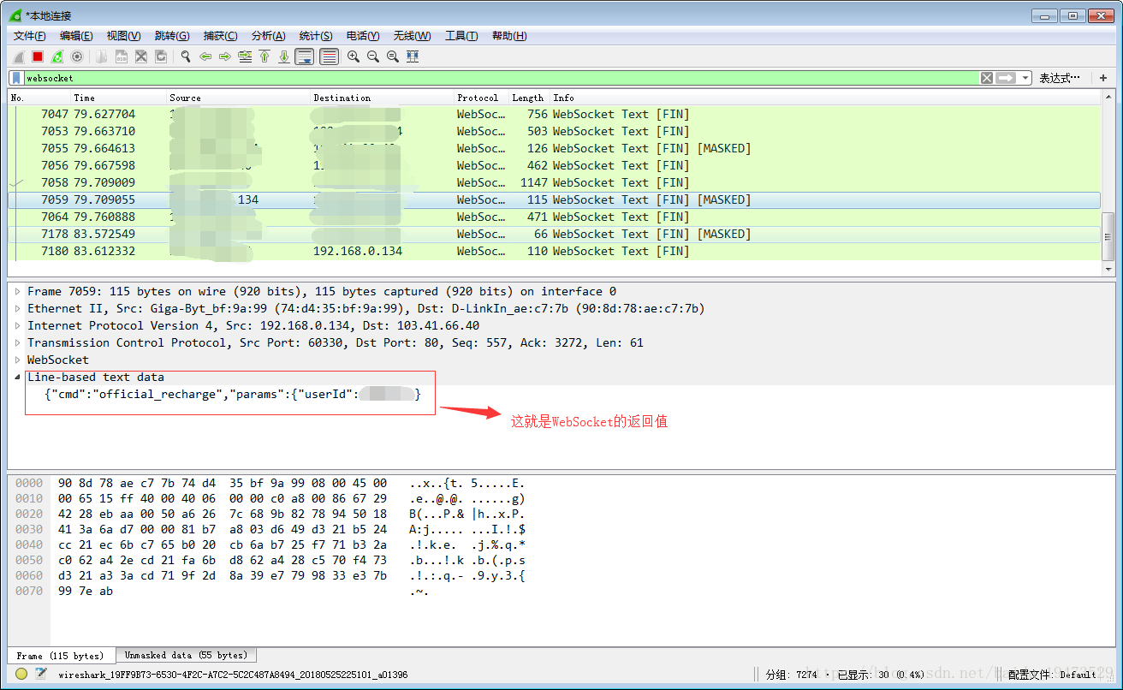Expand Transmission Control Protocol node

pyautogui.click(x=17, y=343)
